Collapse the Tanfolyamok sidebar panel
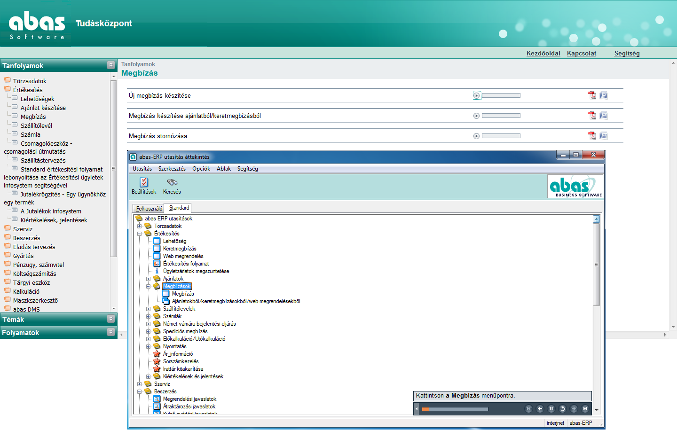The height and width of the screenshot is (430, 677). pos(111,65)
